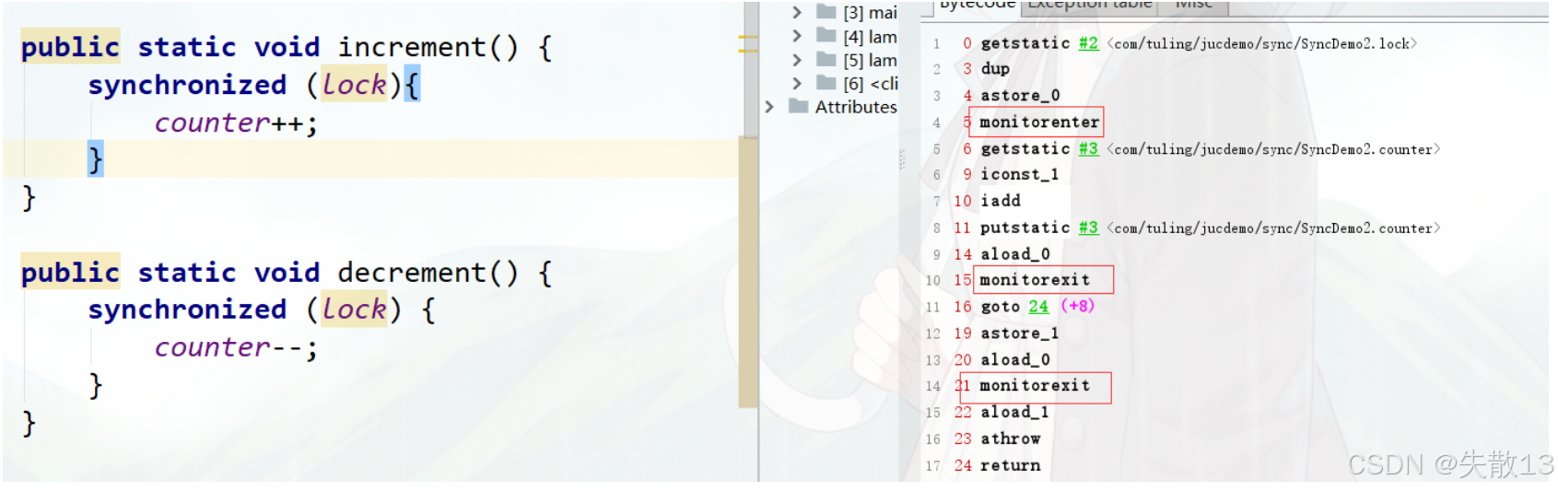Expand the [6] <cli tree node

point(797,83)
